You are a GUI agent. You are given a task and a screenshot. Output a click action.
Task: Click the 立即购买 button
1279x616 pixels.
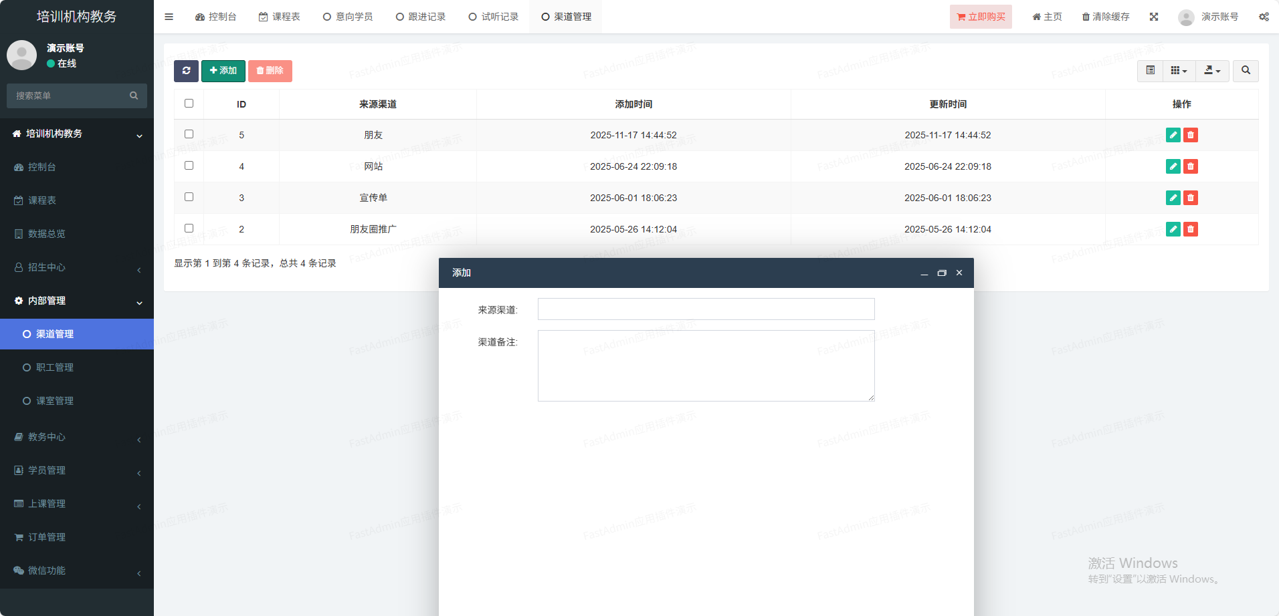click(x=980, y=17)
